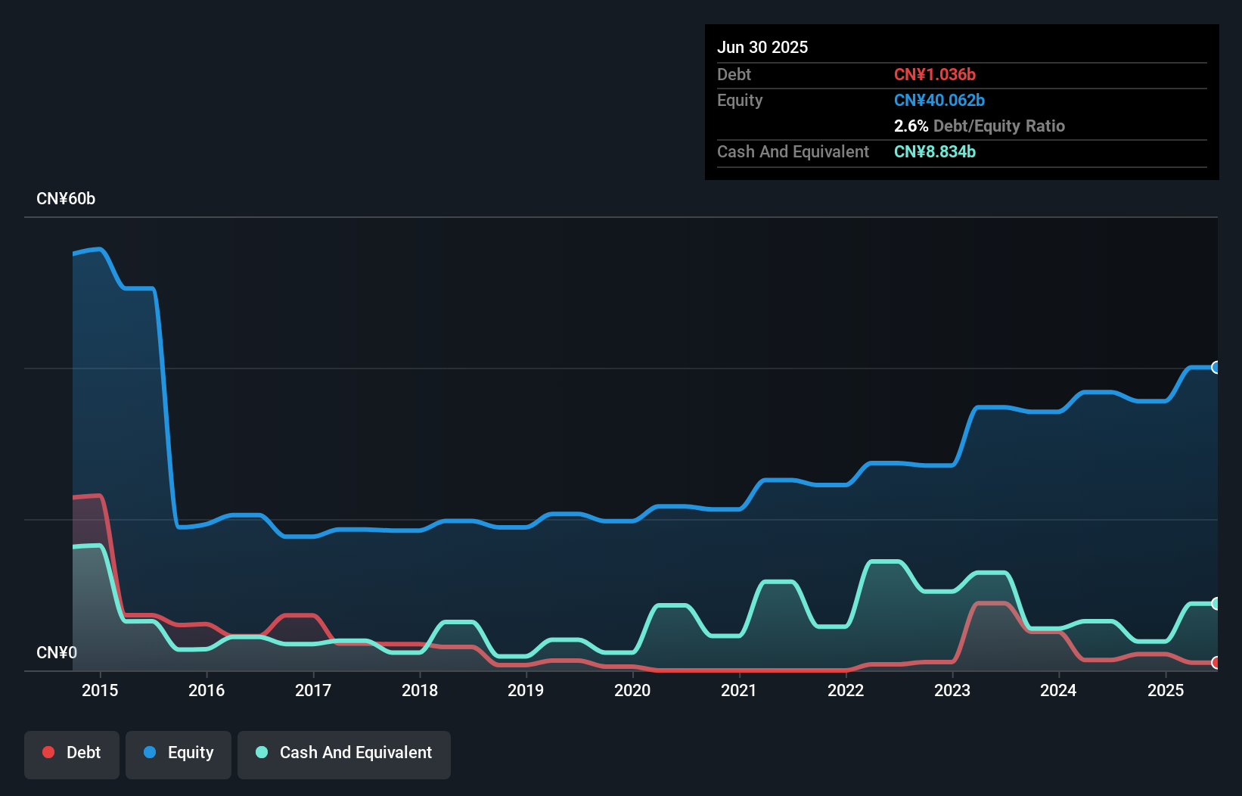Toggle the Debt series in the legend
This screenshot has height=796, width=1242.
72,753
